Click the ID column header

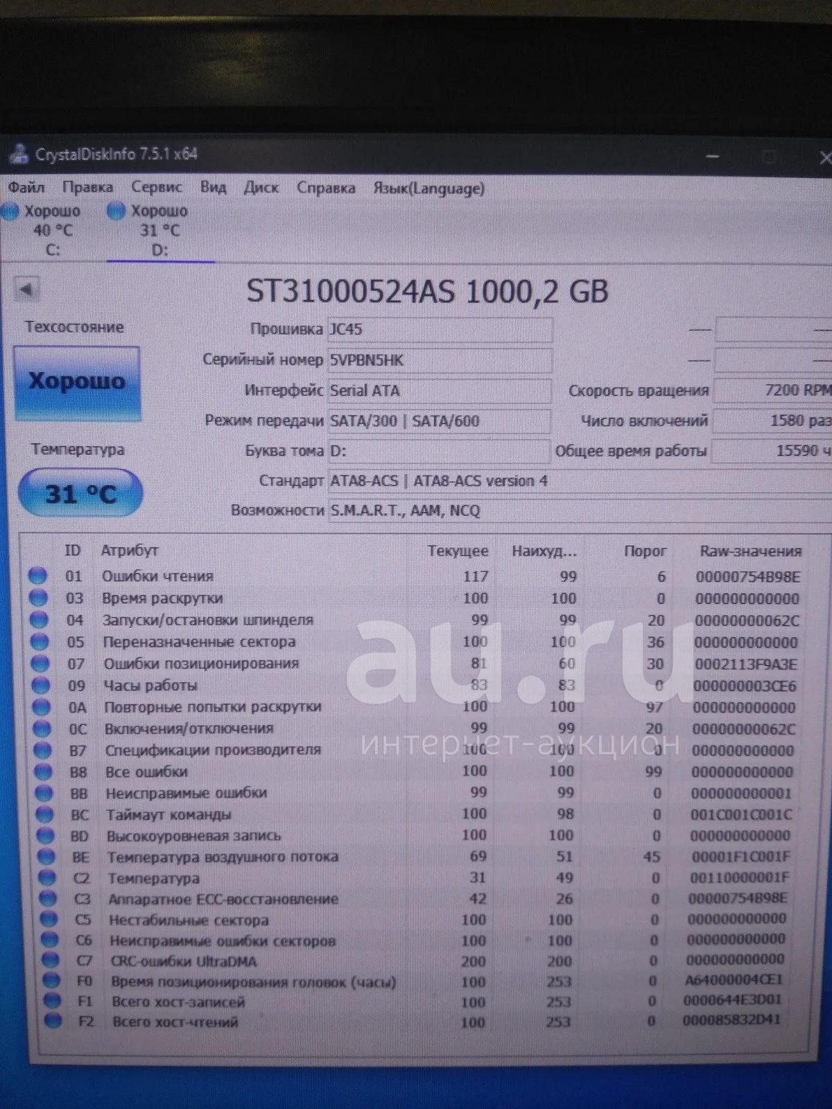point(73,550)
